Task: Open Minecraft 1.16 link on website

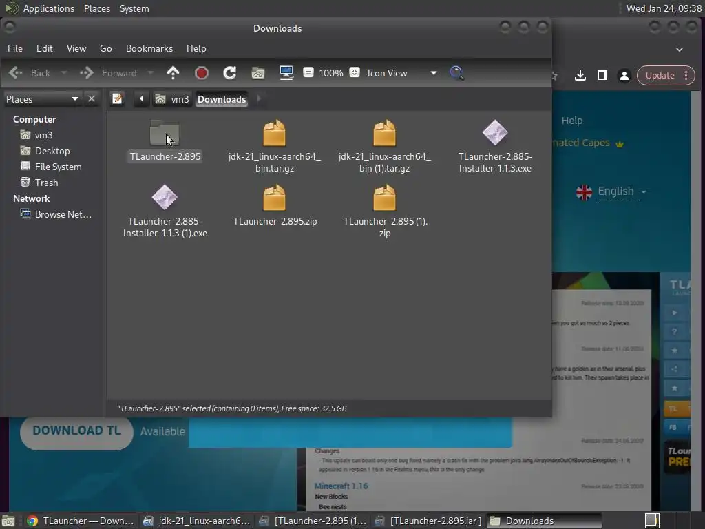Action: pyautogui.click(x=341, y=486)
